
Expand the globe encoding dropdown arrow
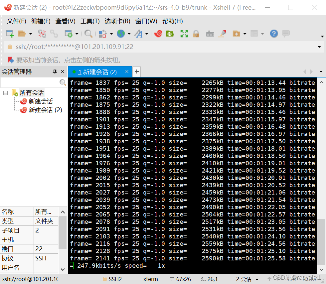(129, 34)
